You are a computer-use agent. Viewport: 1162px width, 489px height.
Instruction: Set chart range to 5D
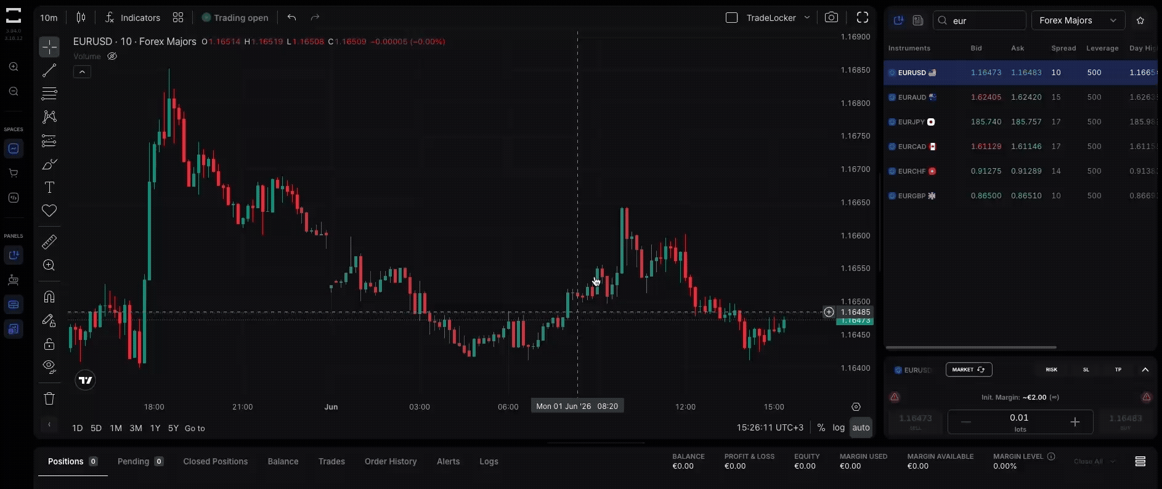pyautogui.click(x=96, y=428)
